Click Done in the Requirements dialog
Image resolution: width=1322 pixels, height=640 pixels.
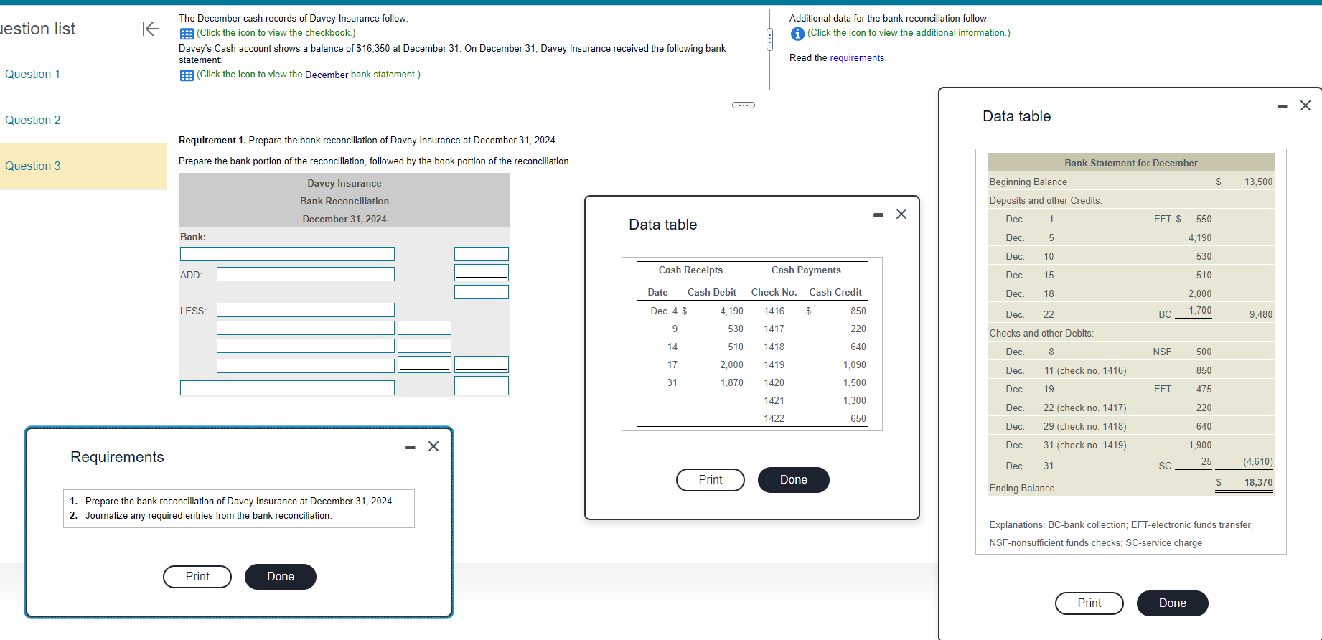pos(281,577)
